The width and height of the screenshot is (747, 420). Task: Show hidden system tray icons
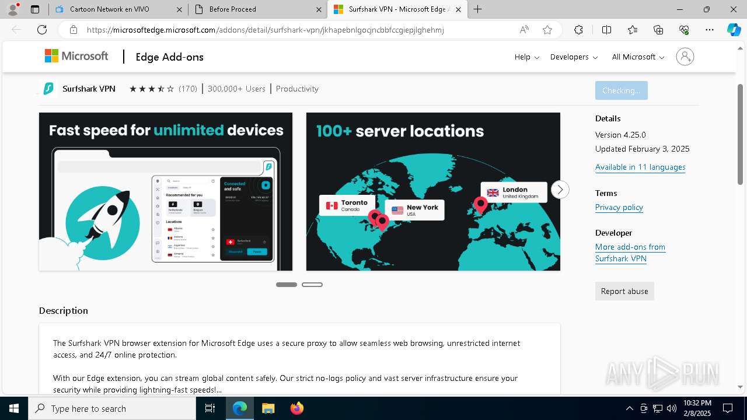point(629,408)
